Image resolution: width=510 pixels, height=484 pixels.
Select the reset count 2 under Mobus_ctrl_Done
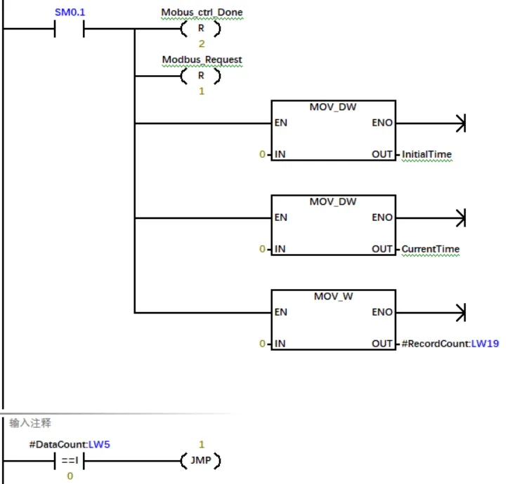click(202, 43)
